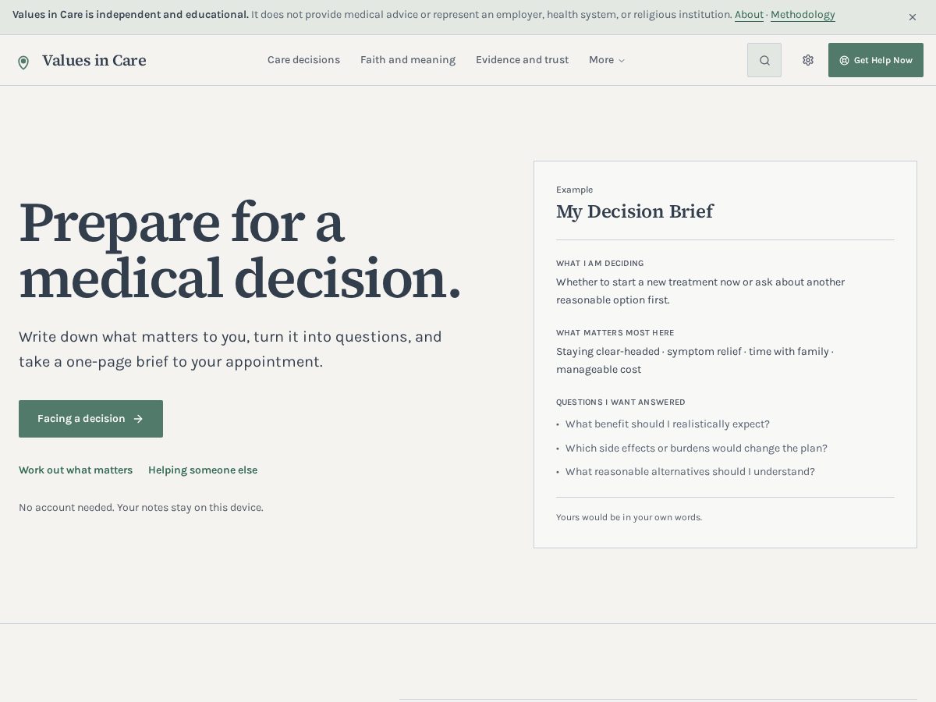Click the Facing a decision button
The image size is (936, 702).
[90, 419]
